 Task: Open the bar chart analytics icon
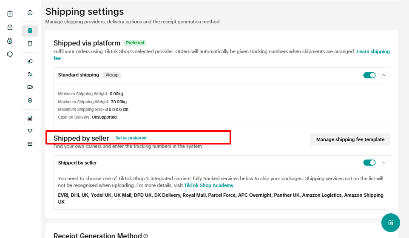point(30,118)
